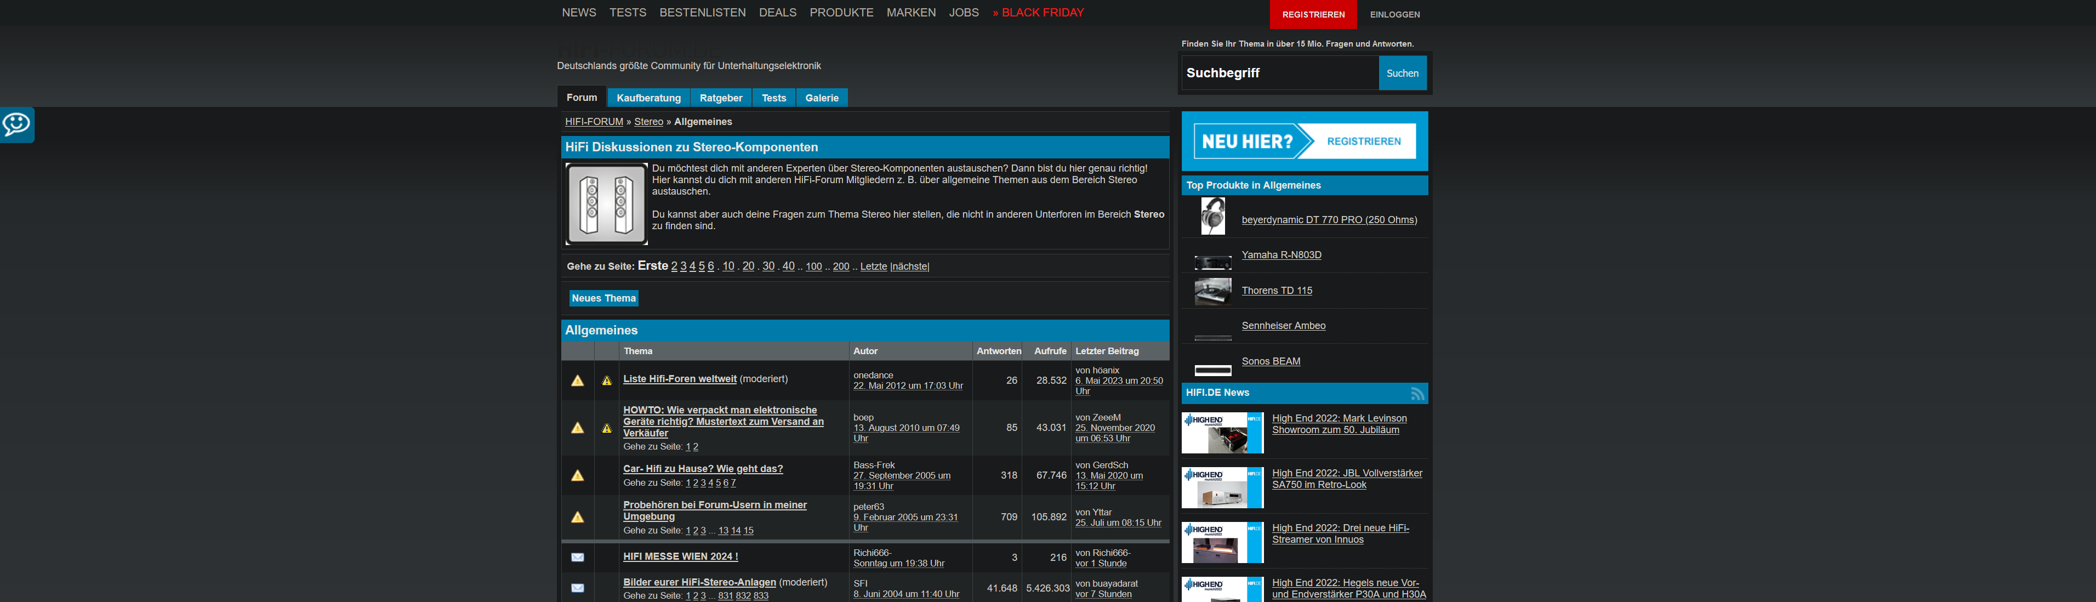Click the RSS feed icon beside HIFI.DE News
The width and height of the screenshot is (2096, 602).
(1419, 393)
